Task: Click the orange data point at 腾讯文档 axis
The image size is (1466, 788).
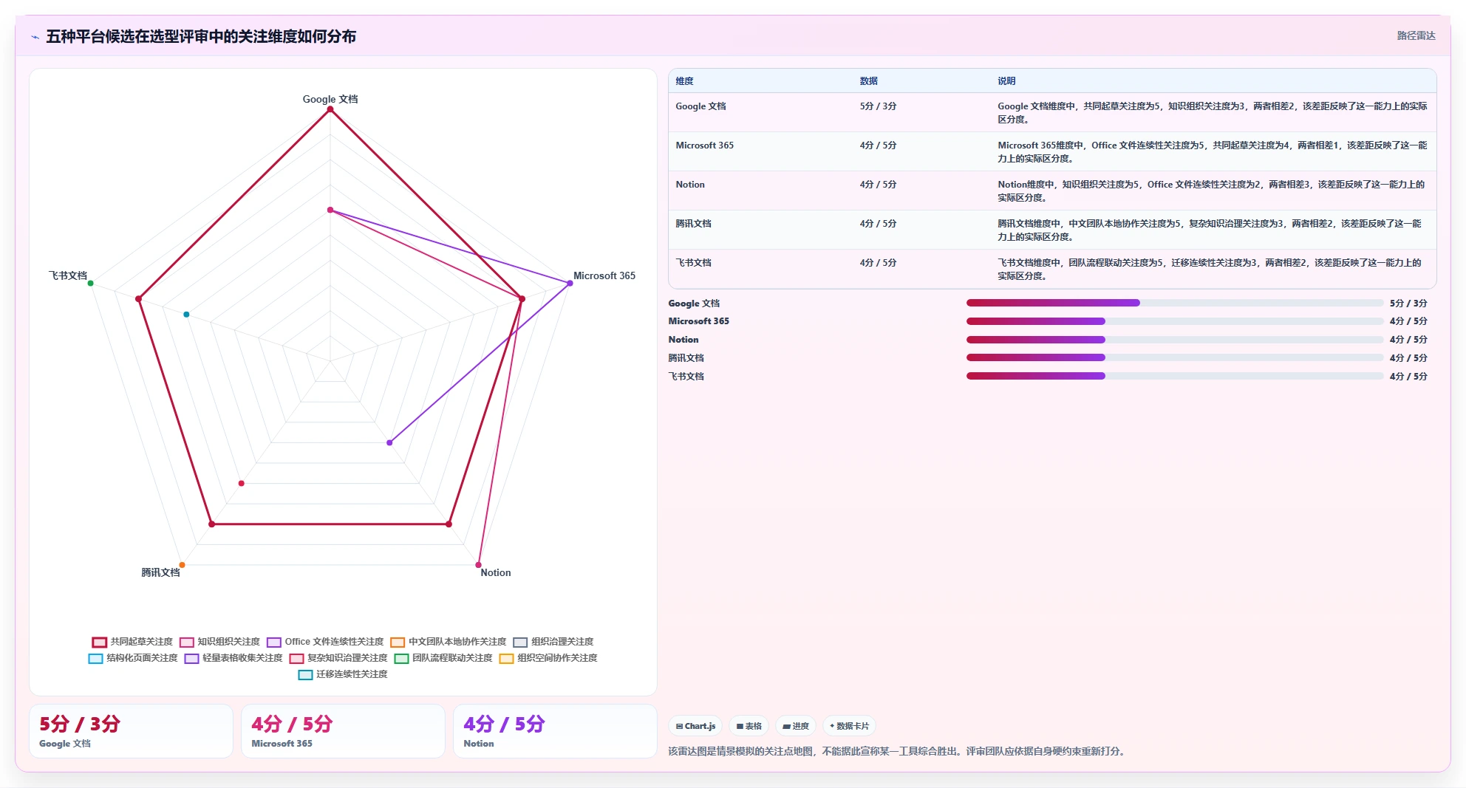Action: [x=182, y=565]
